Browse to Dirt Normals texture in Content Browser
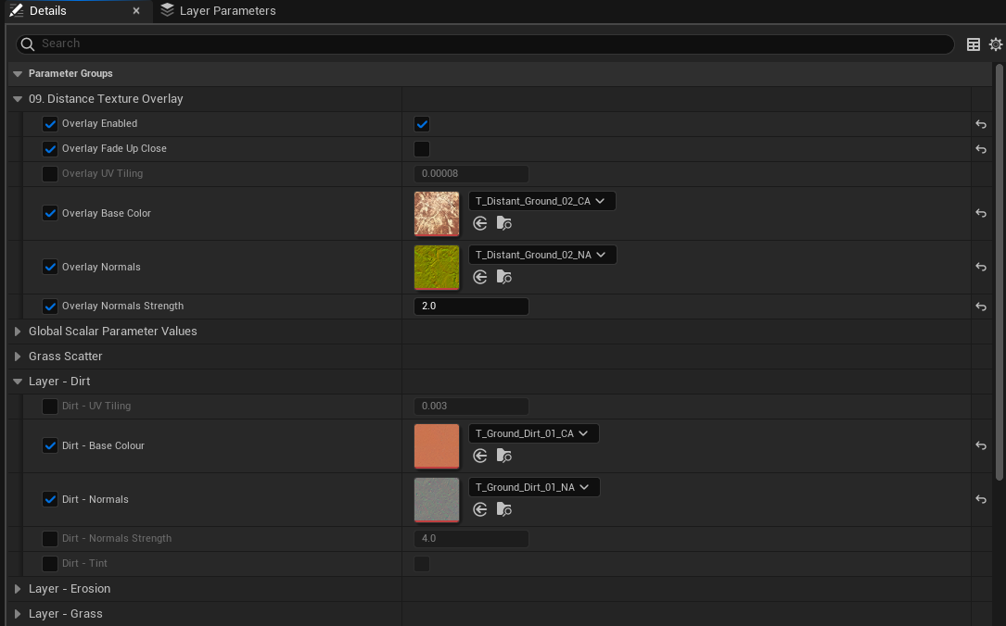 [503, 509]
